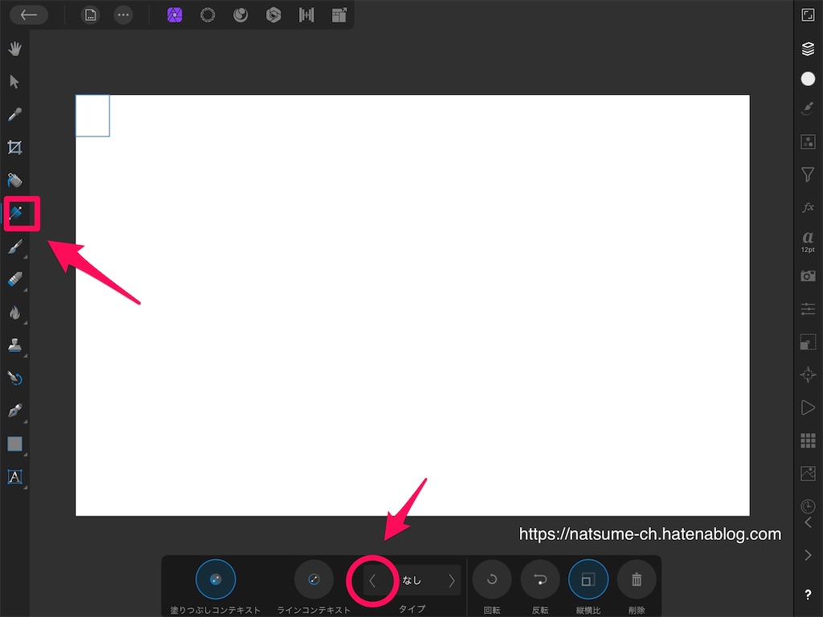Click the rotate gradient button
Image resolution: width=823 pixels, height=617 pixels.
tap(492, 580)
